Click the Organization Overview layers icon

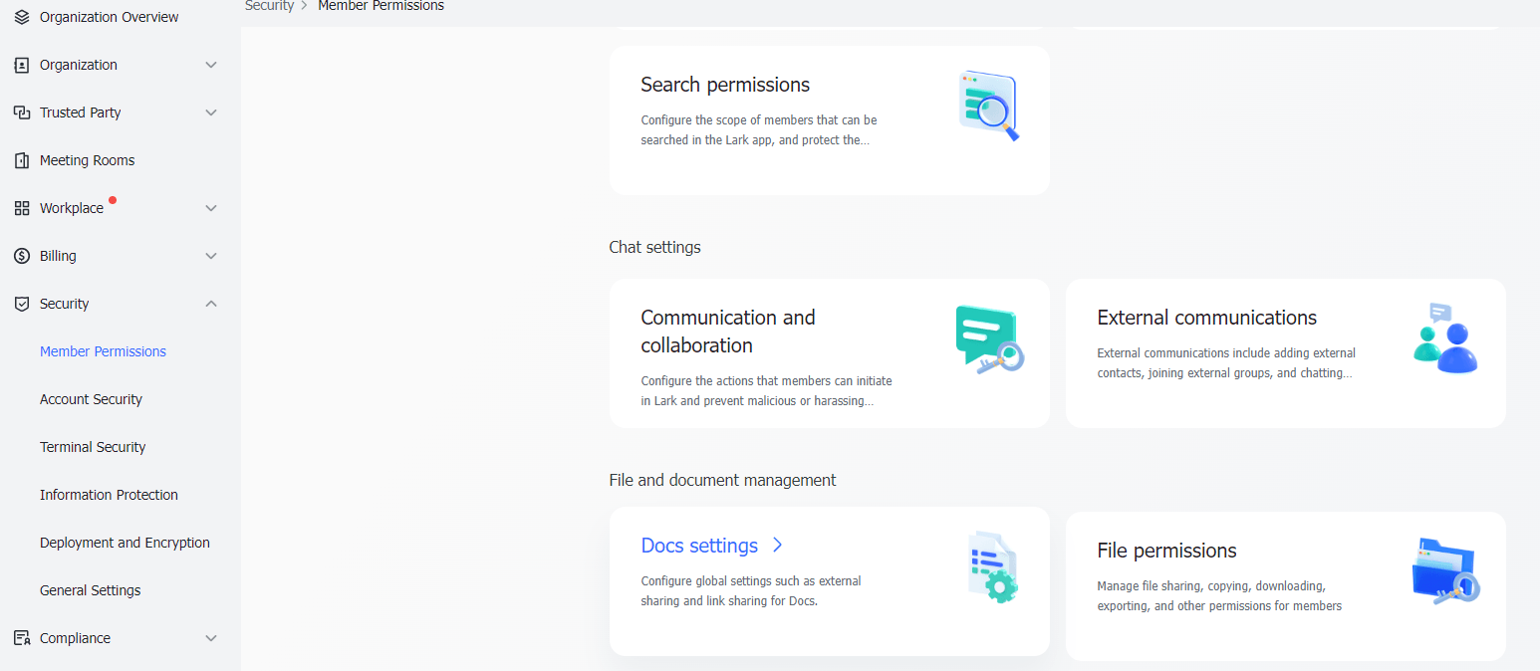tap(22, 16)
